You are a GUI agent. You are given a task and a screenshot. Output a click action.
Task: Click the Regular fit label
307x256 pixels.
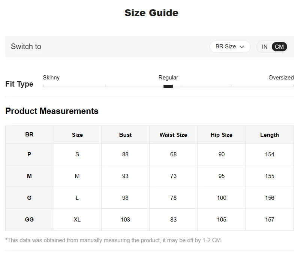coord(168,78)
